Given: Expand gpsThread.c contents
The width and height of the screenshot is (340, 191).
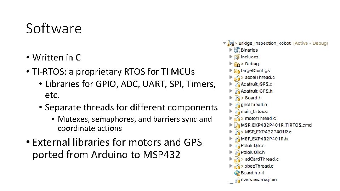Looking at the screenshot, I should (231, 104).
